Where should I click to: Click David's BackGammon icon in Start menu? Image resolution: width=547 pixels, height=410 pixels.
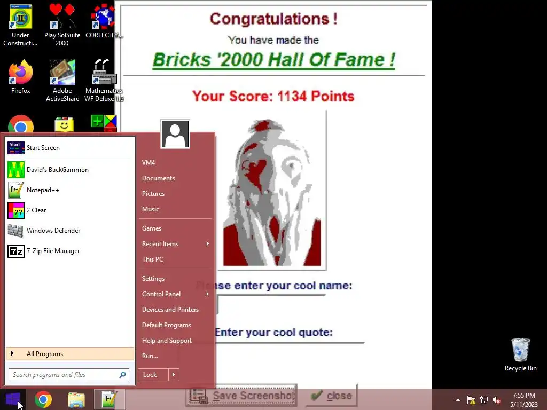[x=16, y=170]
